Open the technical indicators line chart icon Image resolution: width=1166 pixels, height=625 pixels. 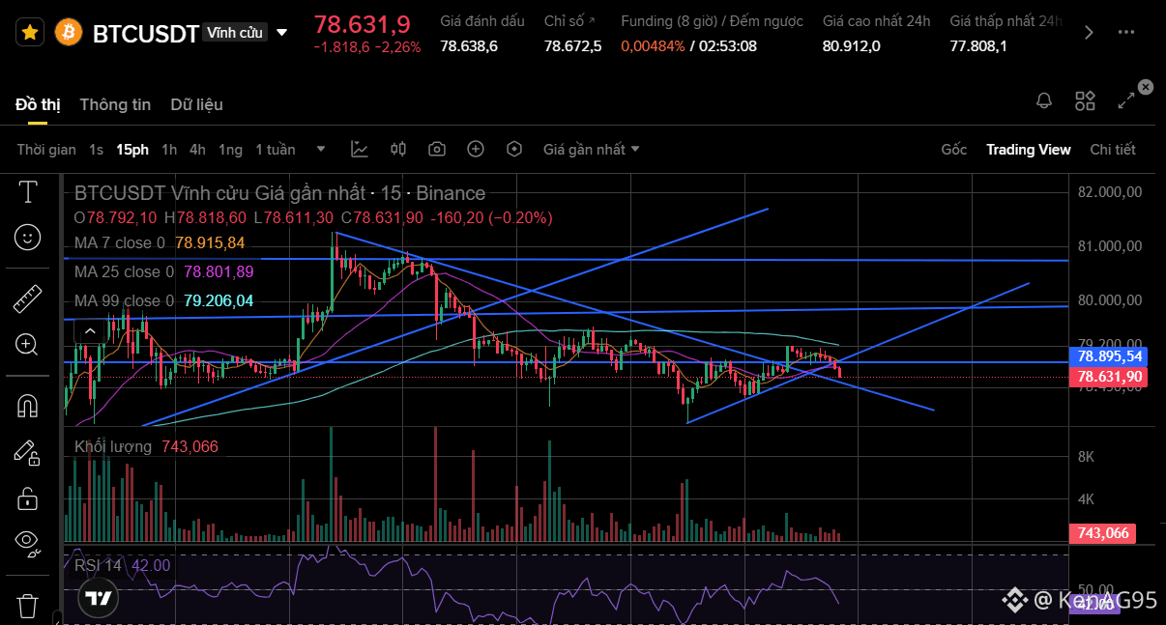click(x=360, y=149)
